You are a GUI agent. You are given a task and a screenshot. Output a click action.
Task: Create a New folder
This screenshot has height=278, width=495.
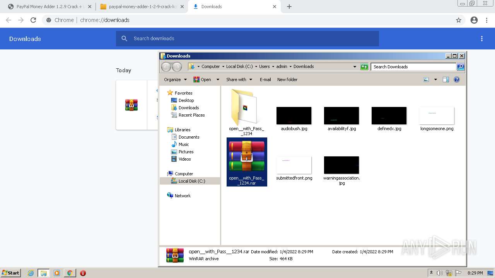click(x=287, y=80)
